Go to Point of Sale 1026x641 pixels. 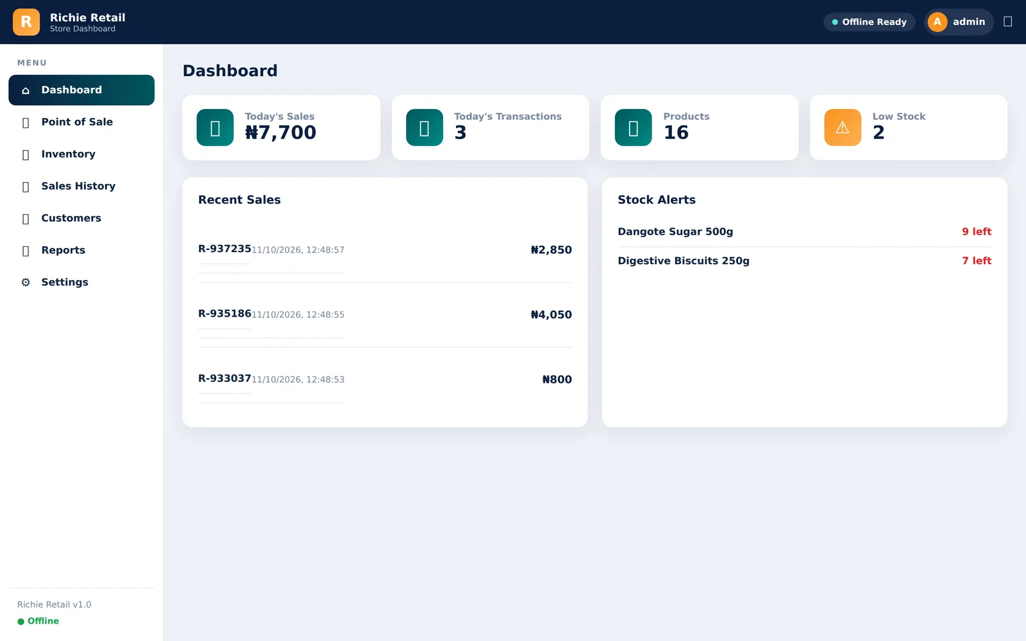click(81, 122)
